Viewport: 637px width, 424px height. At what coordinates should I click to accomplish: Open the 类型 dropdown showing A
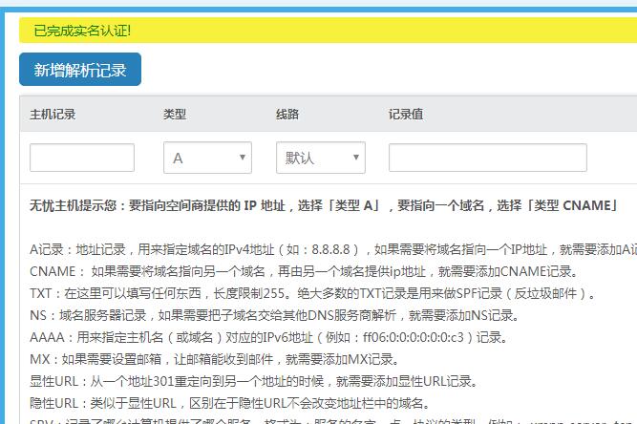coord(207,158)
